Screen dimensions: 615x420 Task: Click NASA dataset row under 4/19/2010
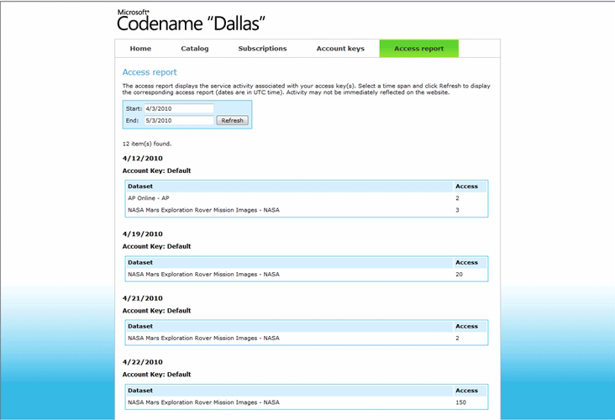point(307,275)
